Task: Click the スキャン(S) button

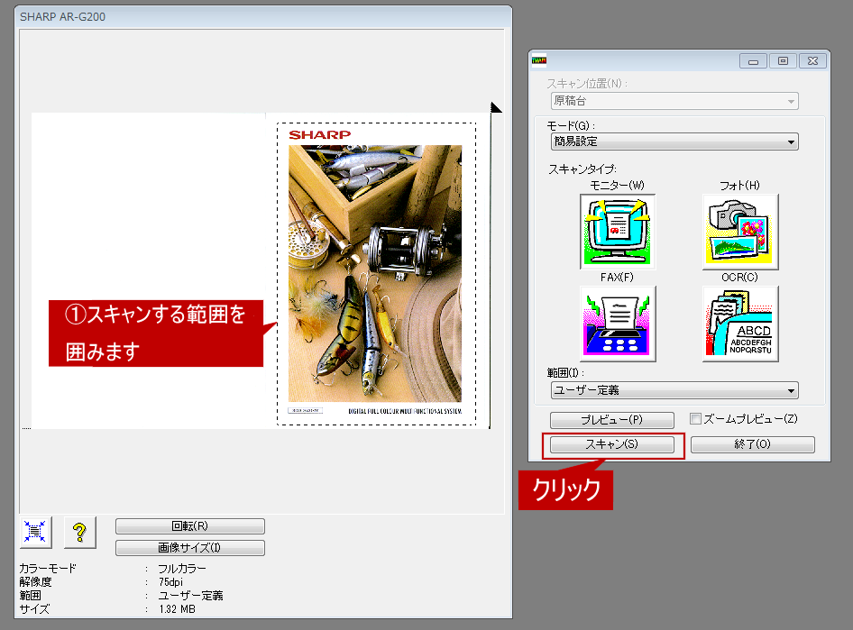Action: click(x=612, y=444)
